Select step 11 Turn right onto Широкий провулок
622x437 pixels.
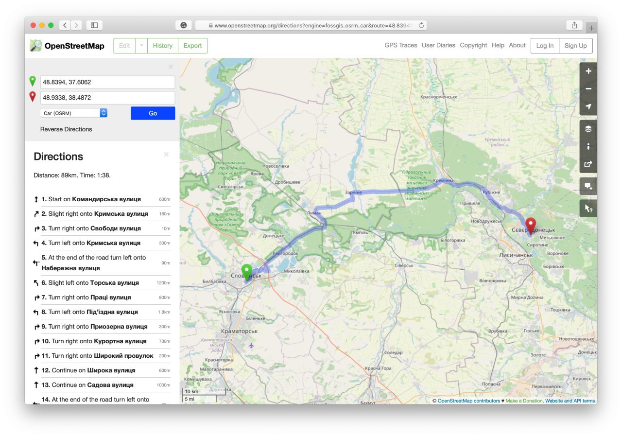[x=102, y=356]
